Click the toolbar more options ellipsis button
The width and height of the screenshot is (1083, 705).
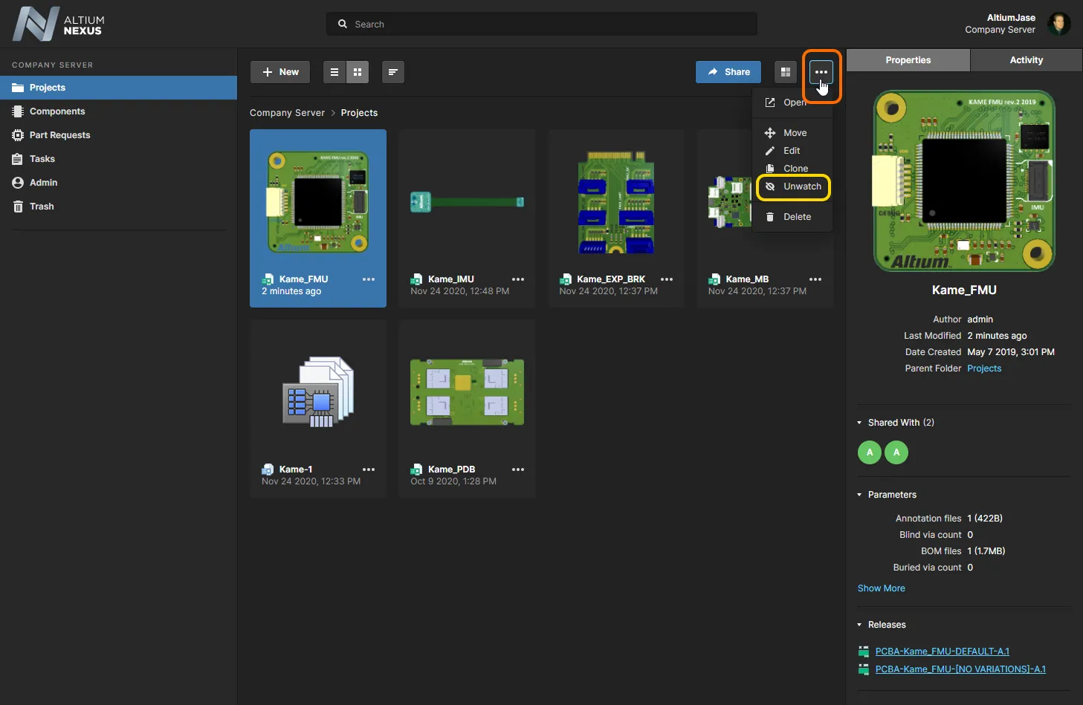821,72
